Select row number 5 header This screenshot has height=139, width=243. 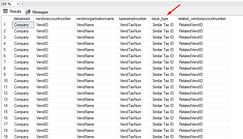click(7, 50)
